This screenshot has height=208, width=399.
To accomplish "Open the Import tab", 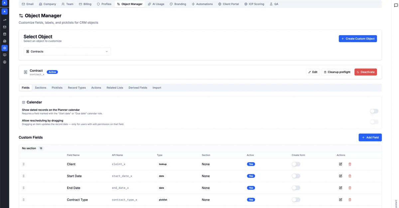I will tap(157, 88).
